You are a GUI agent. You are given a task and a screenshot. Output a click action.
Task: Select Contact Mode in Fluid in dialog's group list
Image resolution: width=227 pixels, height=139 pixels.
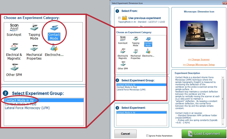[x=127, y=87]
